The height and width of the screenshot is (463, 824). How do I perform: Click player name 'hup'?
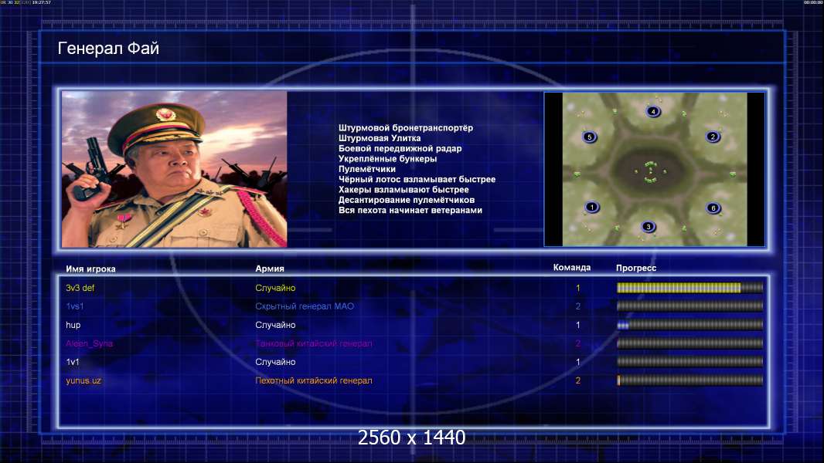[73, 325]
